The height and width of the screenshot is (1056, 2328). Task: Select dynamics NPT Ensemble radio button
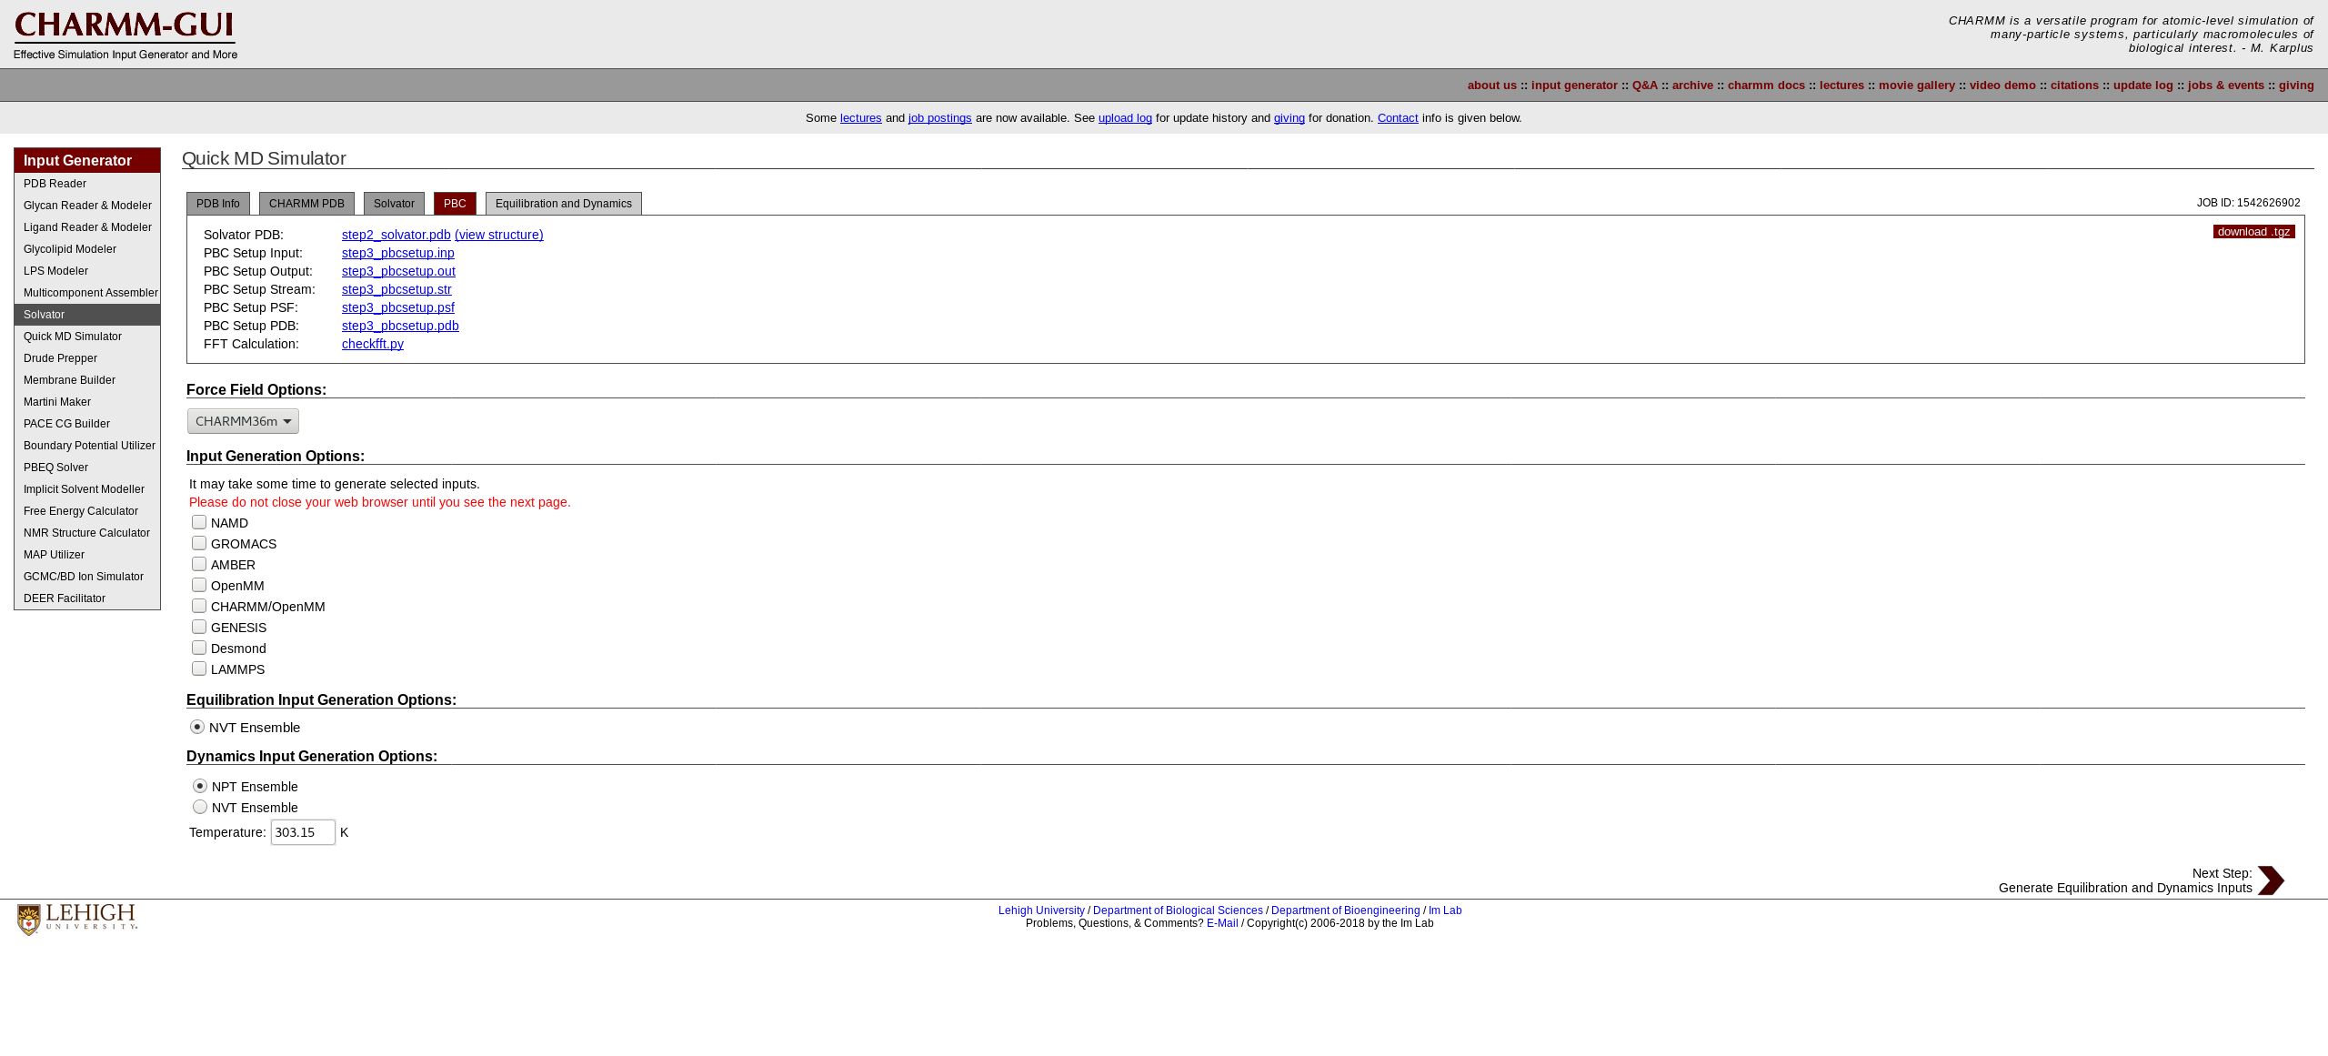(x=200, y=786)
